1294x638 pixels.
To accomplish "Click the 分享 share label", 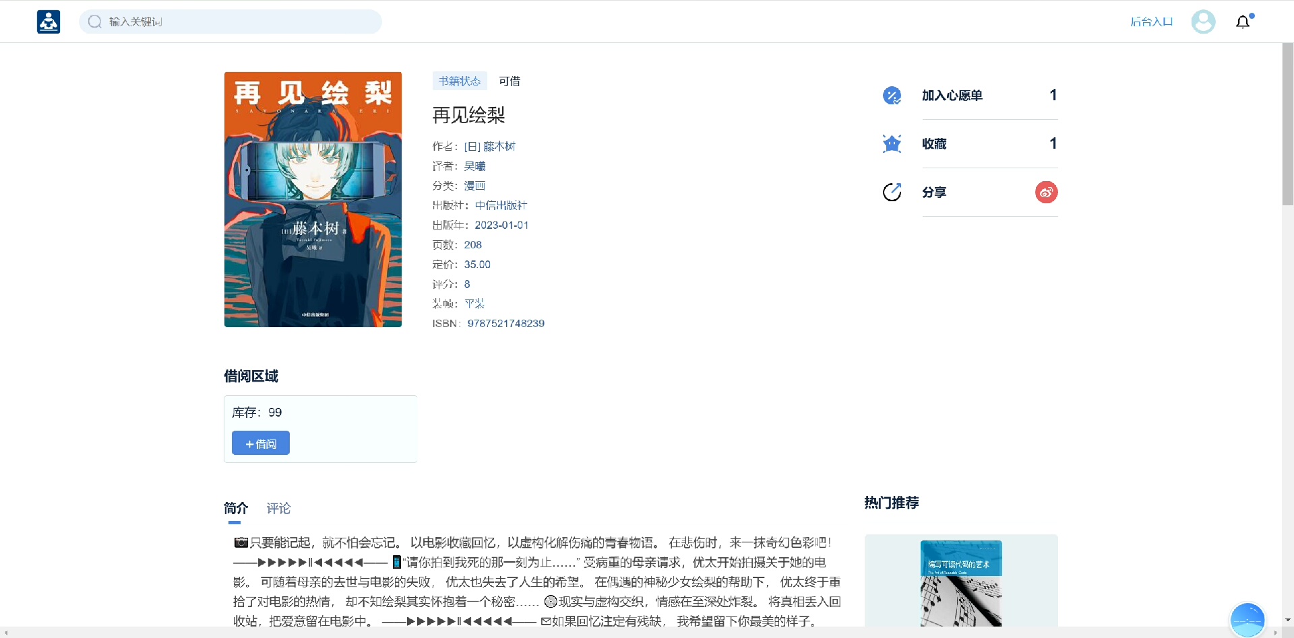I will 934,192.
